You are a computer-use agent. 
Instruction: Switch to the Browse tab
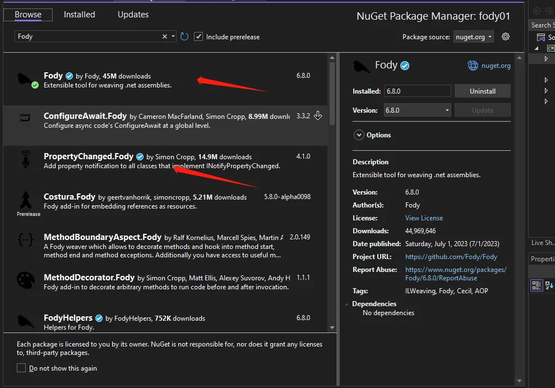pos(28,15)
